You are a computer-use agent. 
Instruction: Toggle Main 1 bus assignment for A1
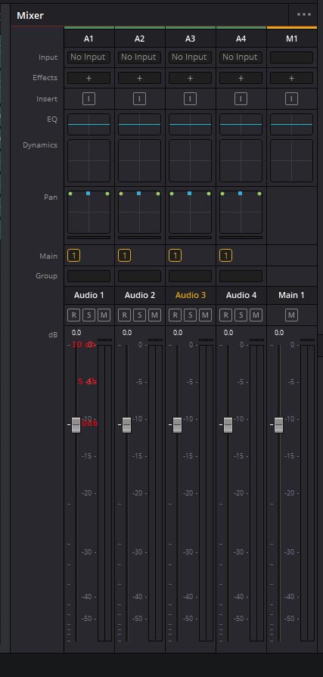click(73, 256)
